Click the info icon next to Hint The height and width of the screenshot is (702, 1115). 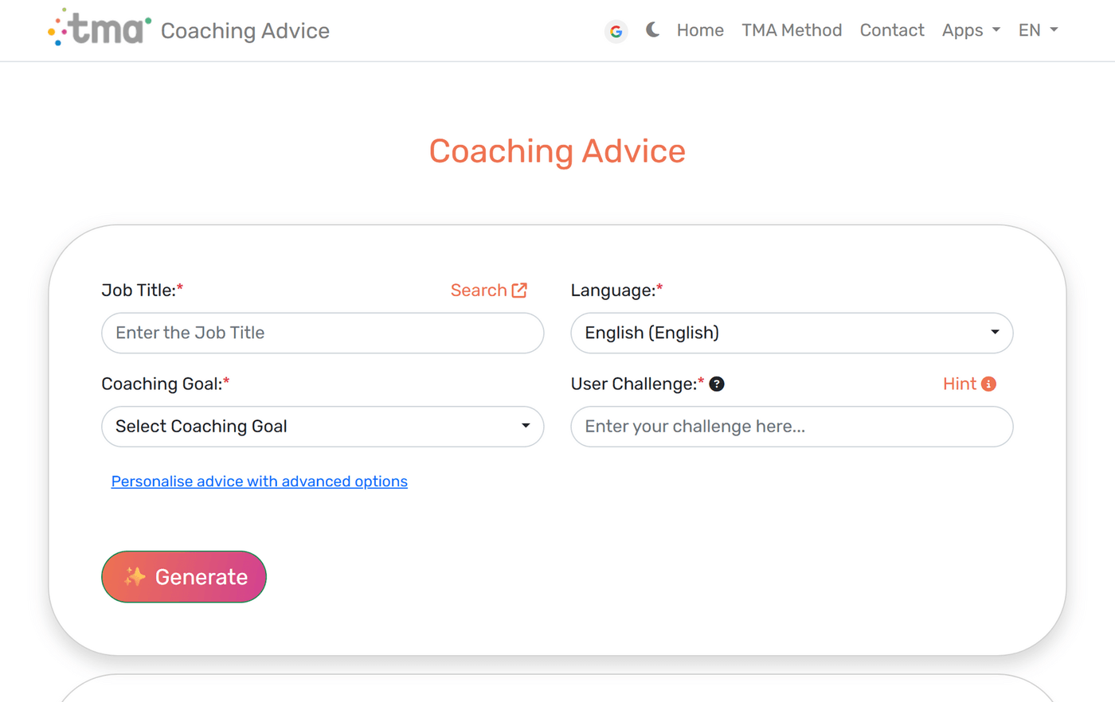point(989,384)
